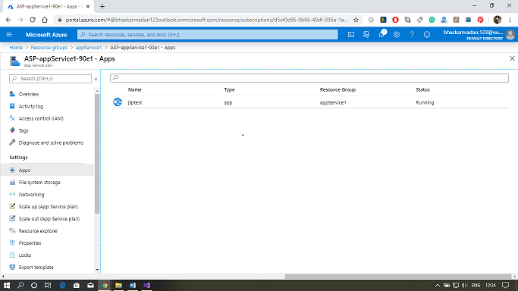Focus the global search resources box
The image size is (518, 291).
pyautogui.click(x=208, y=34)
